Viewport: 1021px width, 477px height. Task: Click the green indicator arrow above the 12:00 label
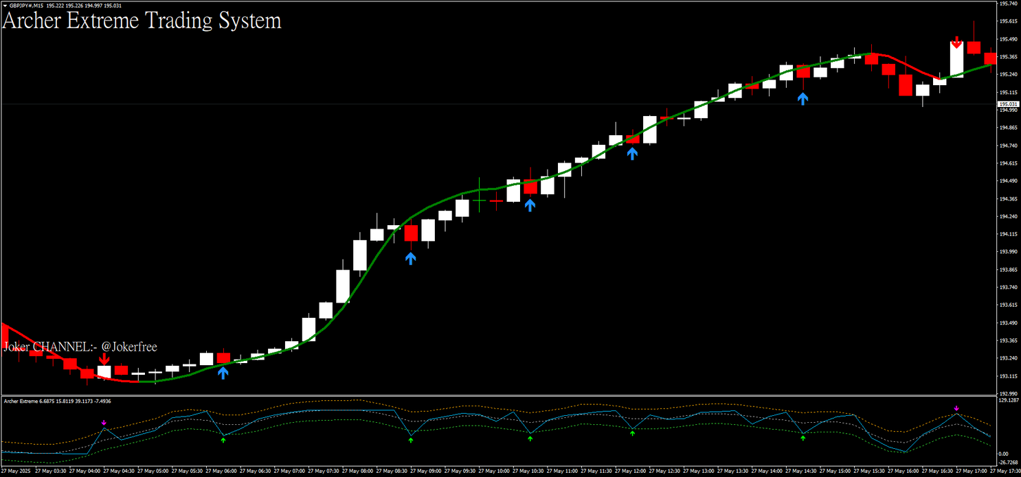632,433
